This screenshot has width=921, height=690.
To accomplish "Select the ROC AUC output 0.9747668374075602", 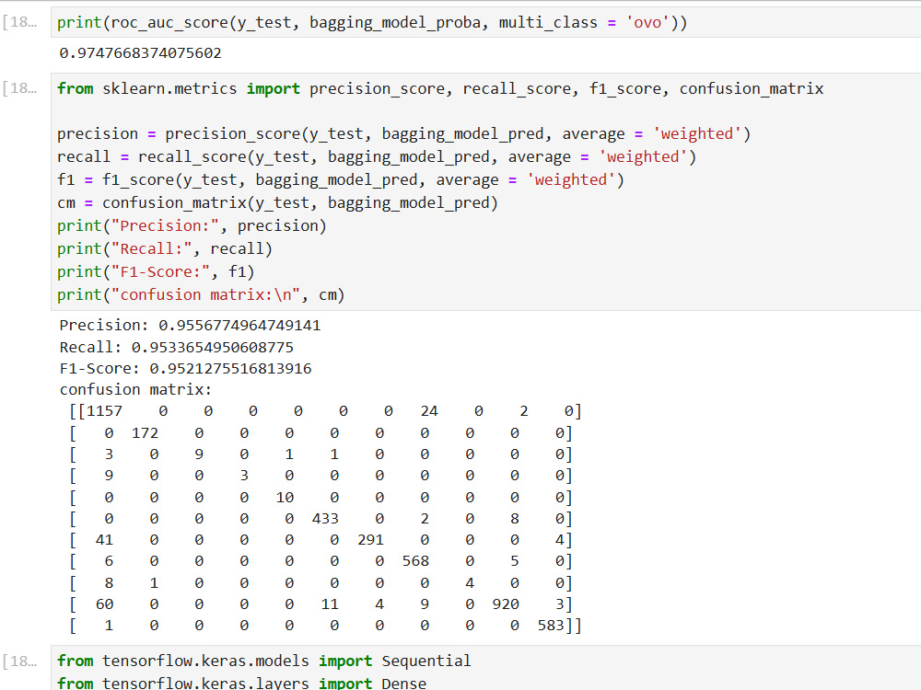I will (140, 53).
